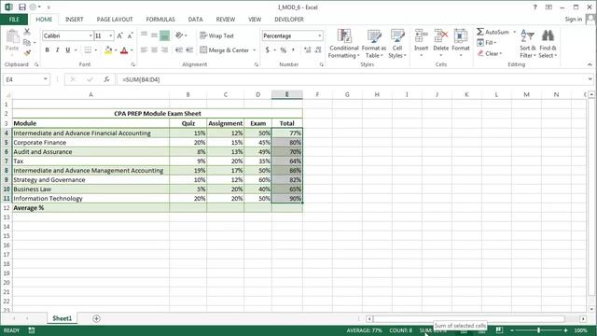Switch to the DEVELOPER tab
The image size is (597, 336).
click(x=289, y=19)
